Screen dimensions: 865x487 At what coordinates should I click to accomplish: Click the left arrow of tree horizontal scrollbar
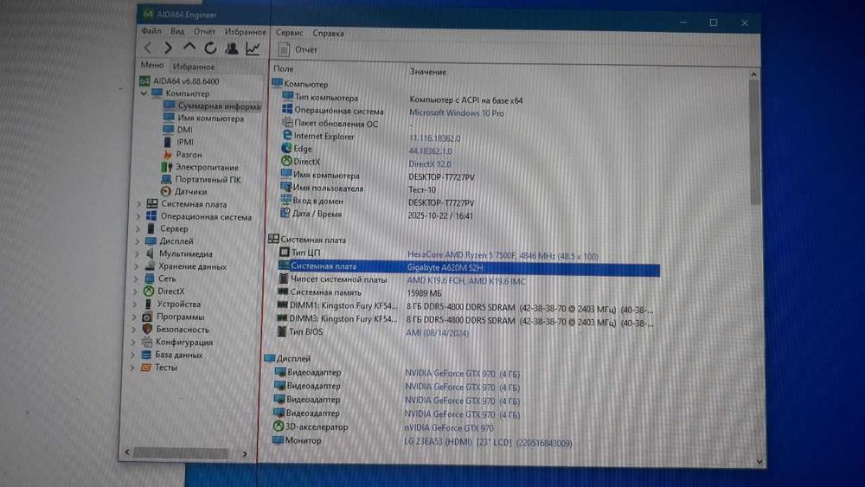(x=127, y=452)
